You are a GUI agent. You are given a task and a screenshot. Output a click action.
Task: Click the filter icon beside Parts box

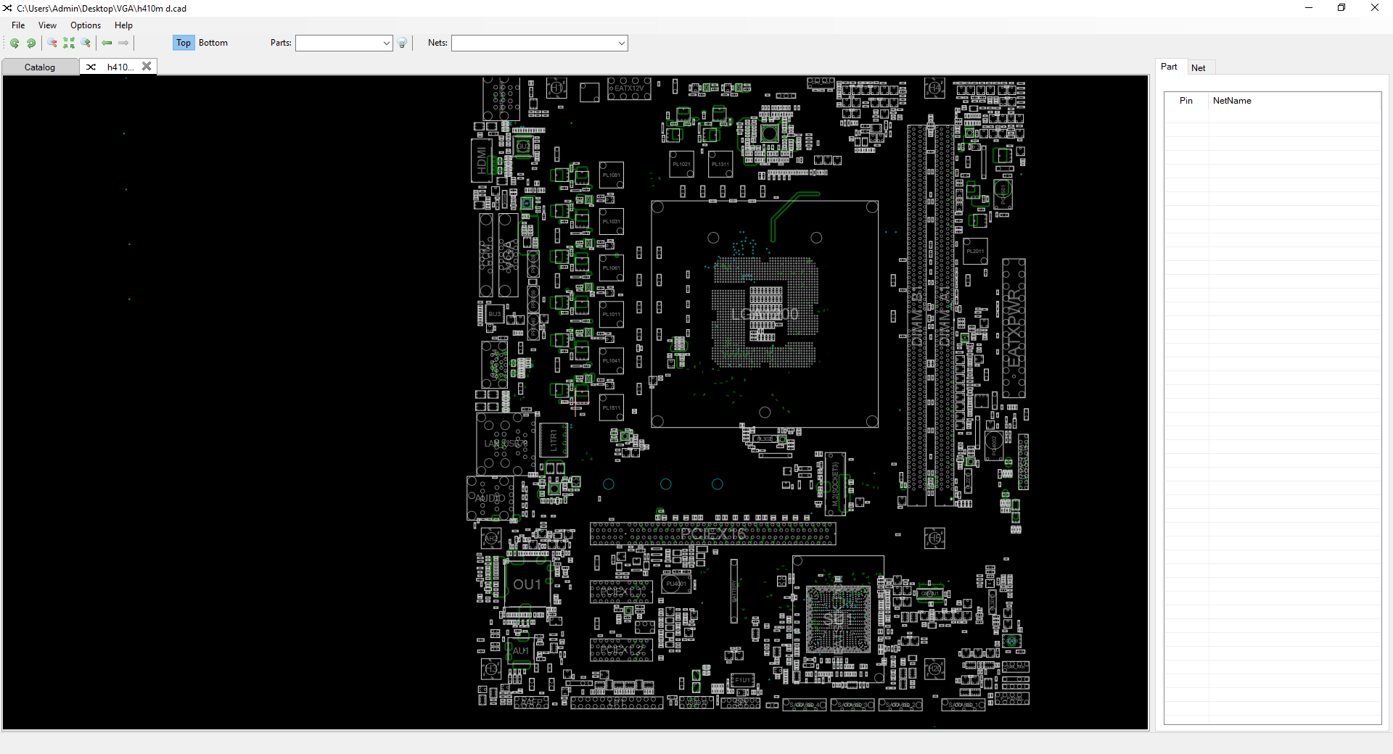pos(403,43)
